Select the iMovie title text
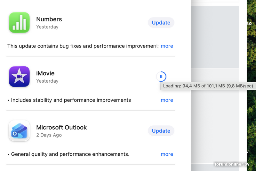This screenshot has height=171, width=256. (x=45, y=73)
